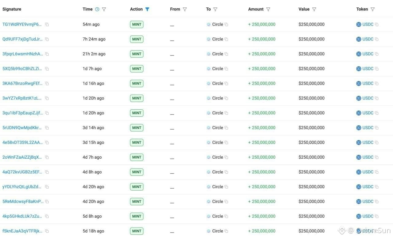Copy the signature starting with 4kp5GHkdLUk7zZu
393x238 pixels.
point(47,216)
